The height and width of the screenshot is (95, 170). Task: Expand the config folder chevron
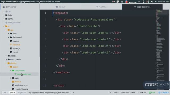click(x=4, y=19)
